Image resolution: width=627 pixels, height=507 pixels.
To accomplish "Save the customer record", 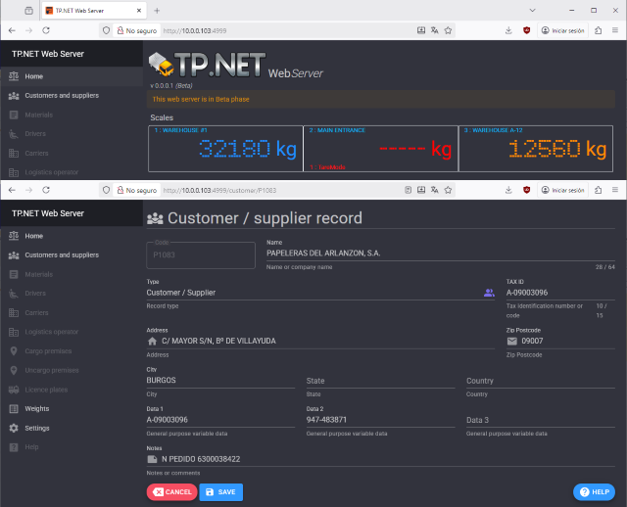I will coord(220,492).
